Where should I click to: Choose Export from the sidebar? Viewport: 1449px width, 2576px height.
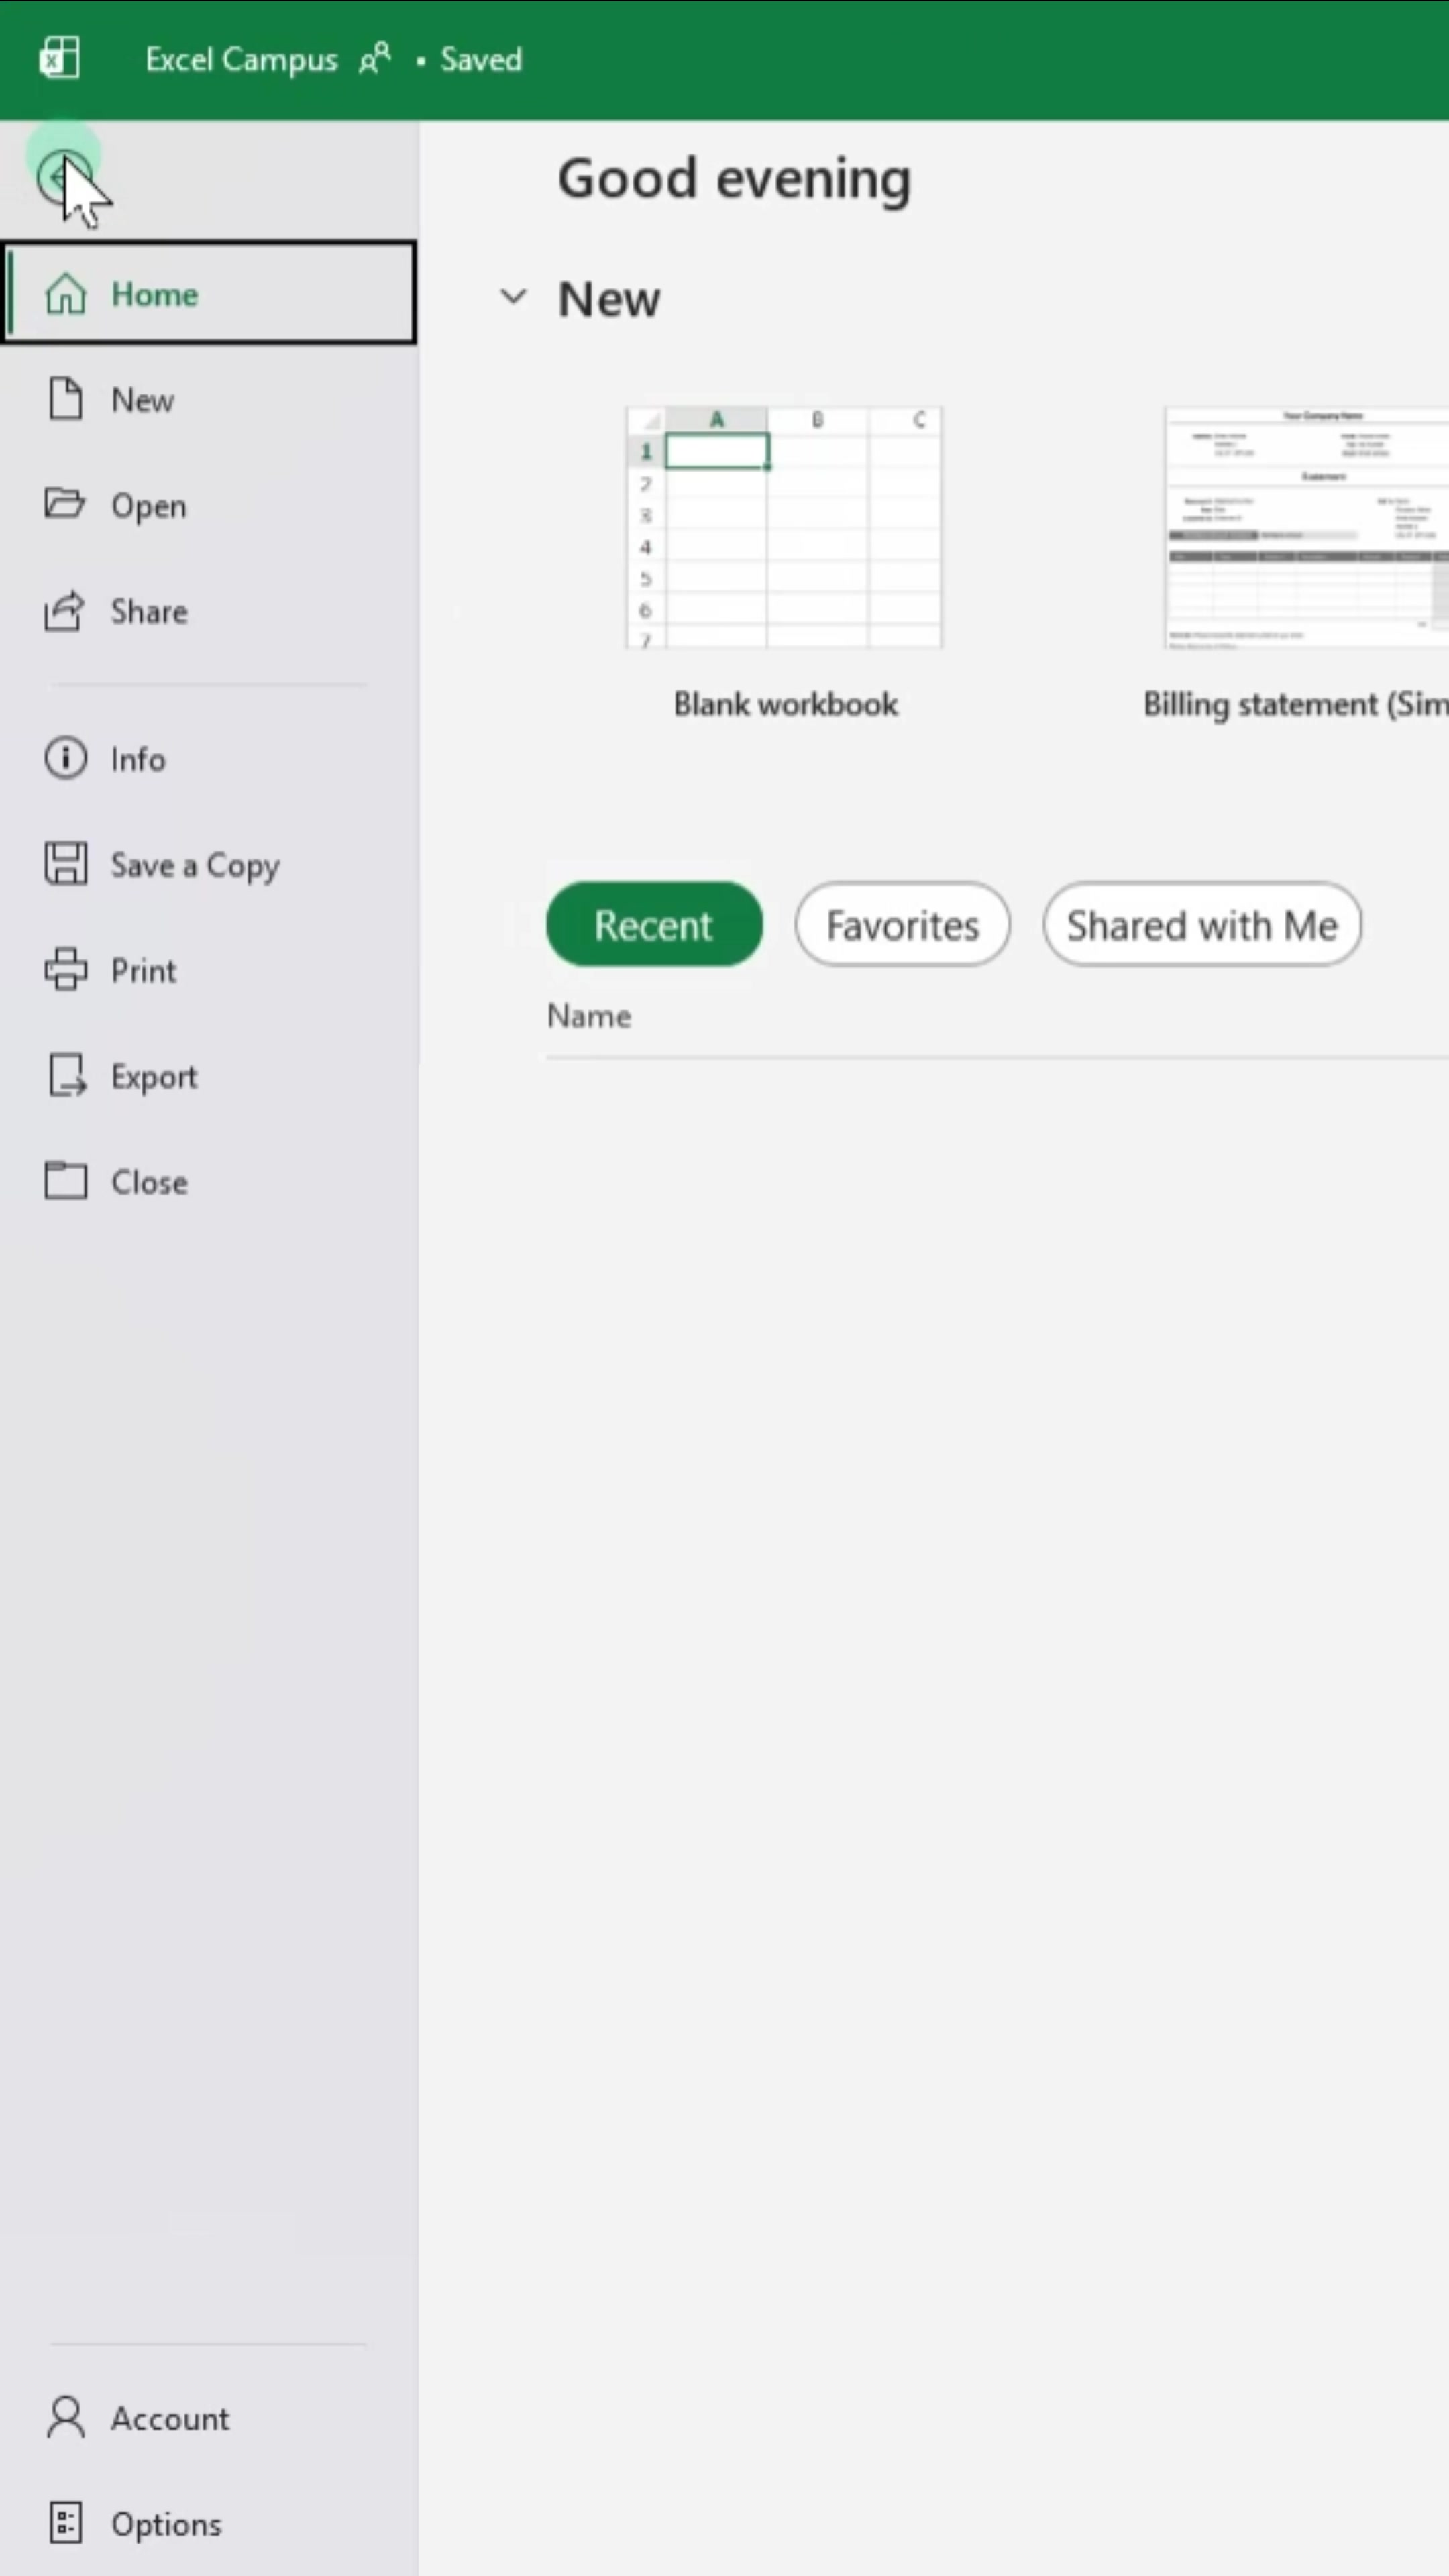click(x=209, y=1076)
